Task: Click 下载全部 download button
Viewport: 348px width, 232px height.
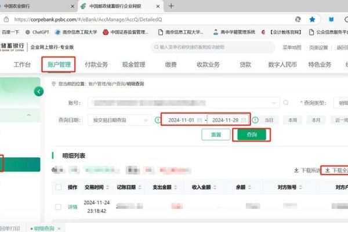Action: (x=336, y=171)
